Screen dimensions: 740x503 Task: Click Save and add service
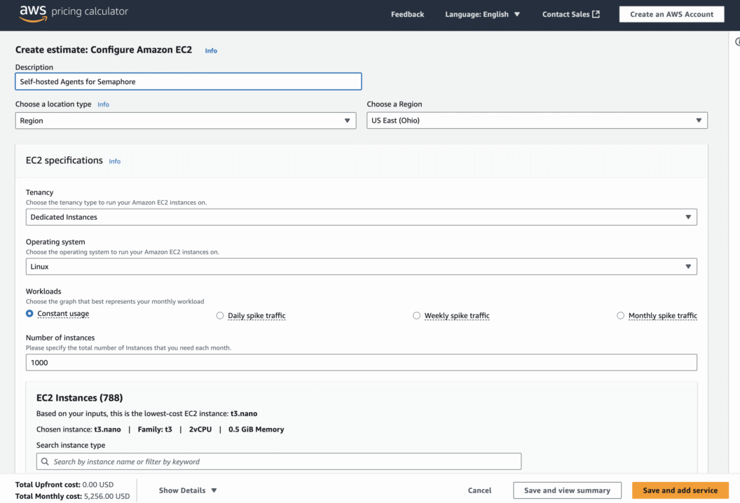[680, 490]
